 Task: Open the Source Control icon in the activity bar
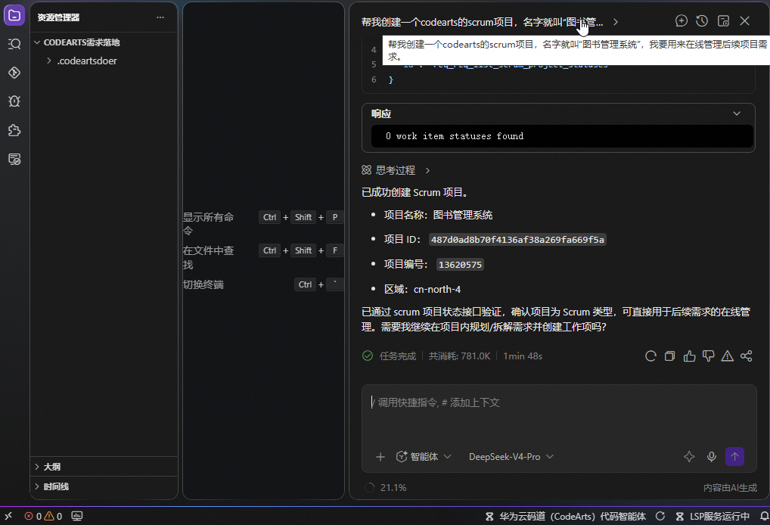point(14,73)
